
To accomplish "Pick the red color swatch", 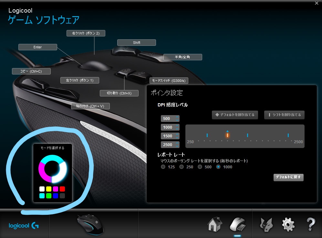I will pyautogui.click(x=62, y=189).
